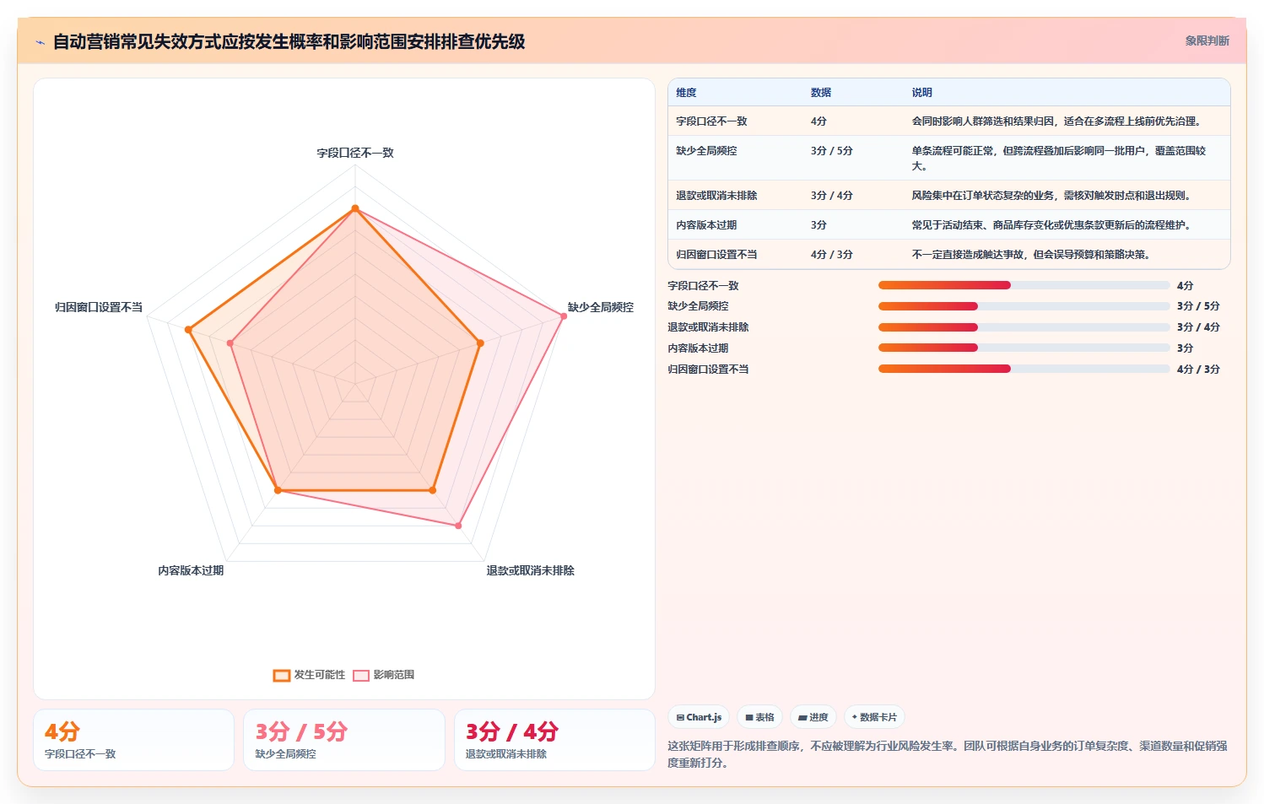Click the page title 自动营销常见失效方式
This screenshot has height=804, width=1264.
click(289, 41)
